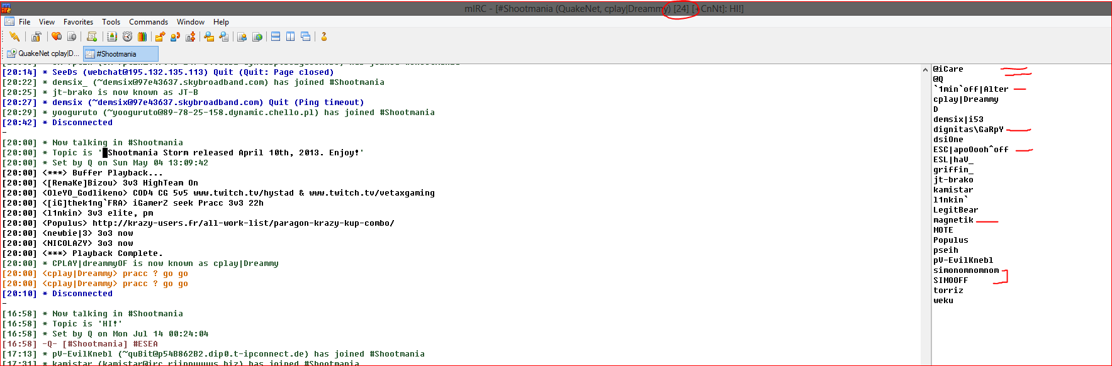1112x366 pixels.
Task: Open the www.twitch.tv/hystad link
Action: point(244,193)
